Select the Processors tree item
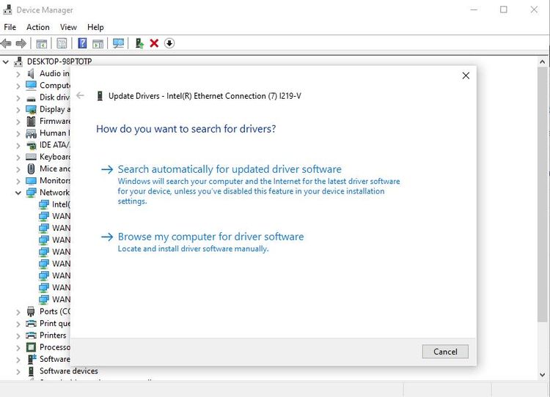Screen dimensions: 550x397 55,347
